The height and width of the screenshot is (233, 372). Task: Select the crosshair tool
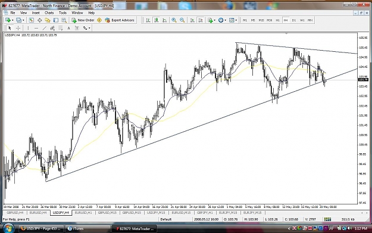point(18,28)
